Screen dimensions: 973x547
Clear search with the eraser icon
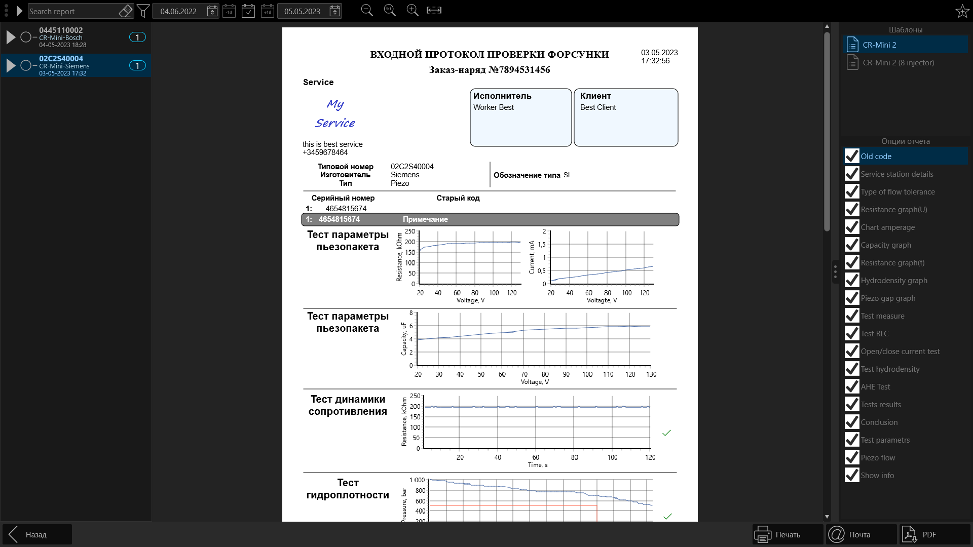pos(125,11)
